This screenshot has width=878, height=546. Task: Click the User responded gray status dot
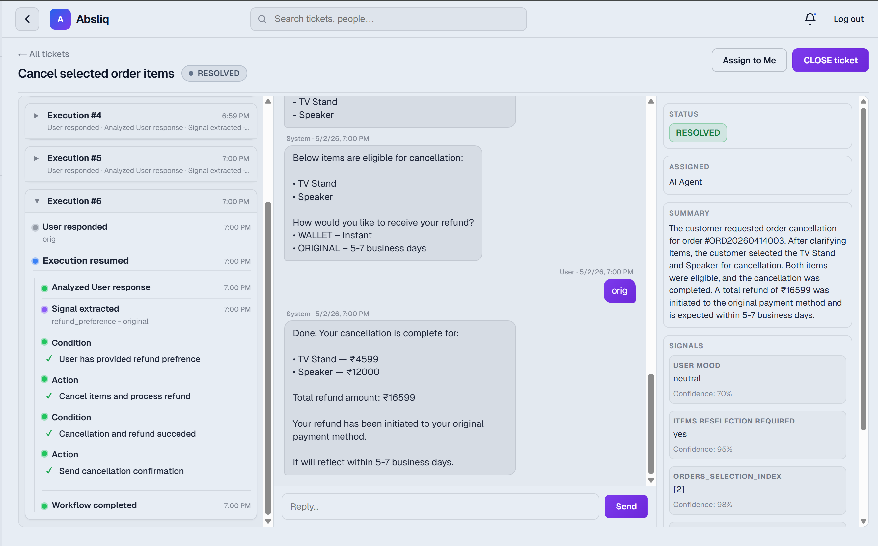35,228
